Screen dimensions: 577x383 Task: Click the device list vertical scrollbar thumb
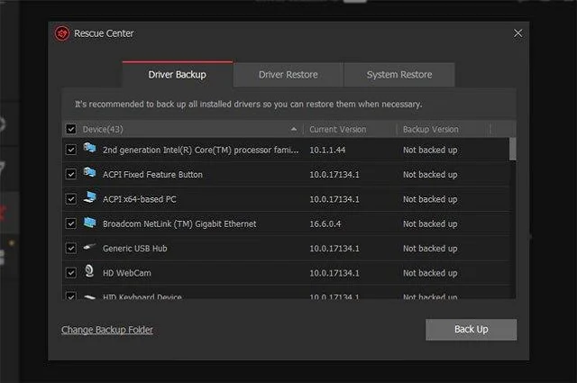(513, 149)
